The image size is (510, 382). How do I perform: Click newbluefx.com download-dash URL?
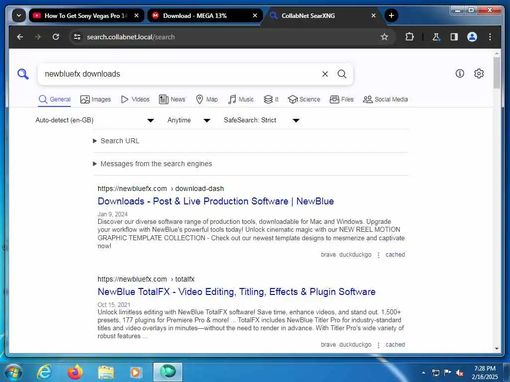(161, 189)
